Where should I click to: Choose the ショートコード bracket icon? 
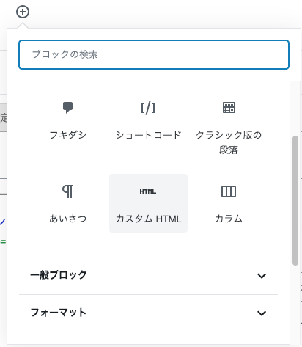pyautogui.click(x=148, y=108)
